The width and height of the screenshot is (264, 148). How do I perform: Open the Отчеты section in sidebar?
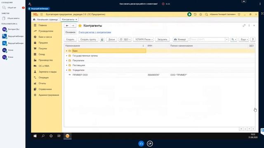click(42, 83)
